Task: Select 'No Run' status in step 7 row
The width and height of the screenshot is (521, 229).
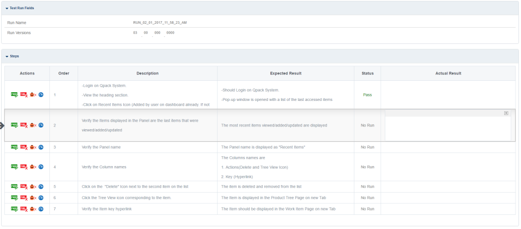Action: tap(367, 209)
